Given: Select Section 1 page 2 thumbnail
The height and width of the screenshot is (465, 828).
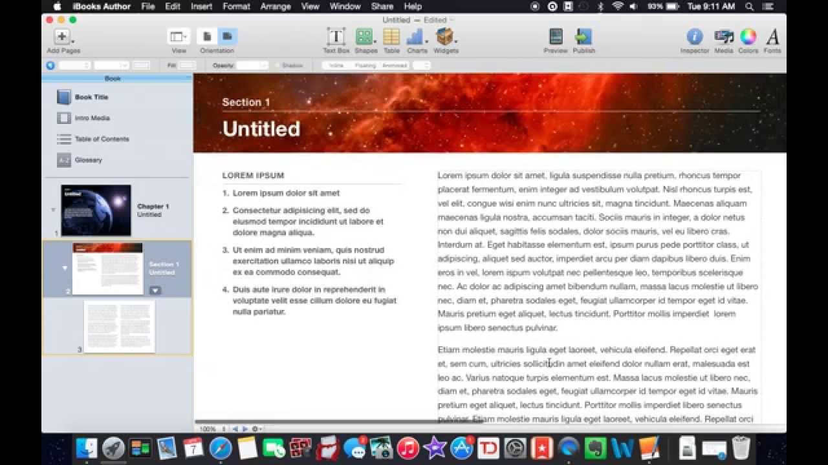Looking at the screenshot, I should 107,269.
